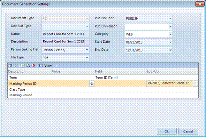Decrease the Marking Period ID value with the down arrow
The height and width of the screenshot is (137, 206).
tap(92, 85)
